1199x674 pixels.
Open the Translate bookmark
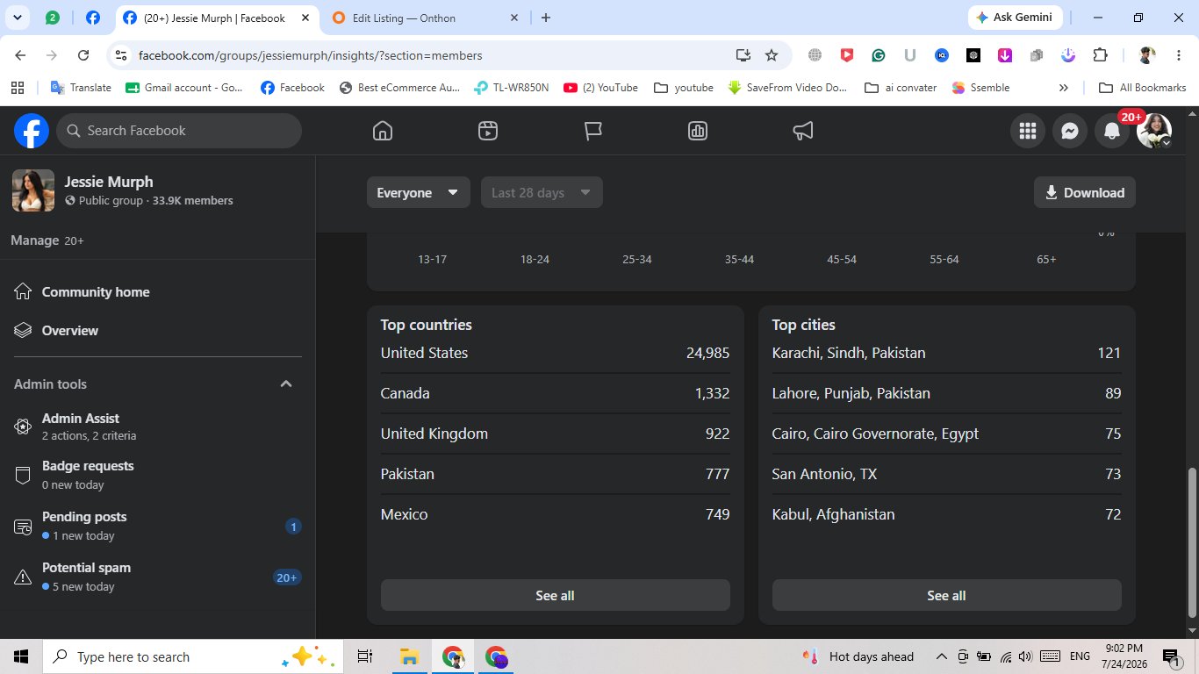coord(81,88)
